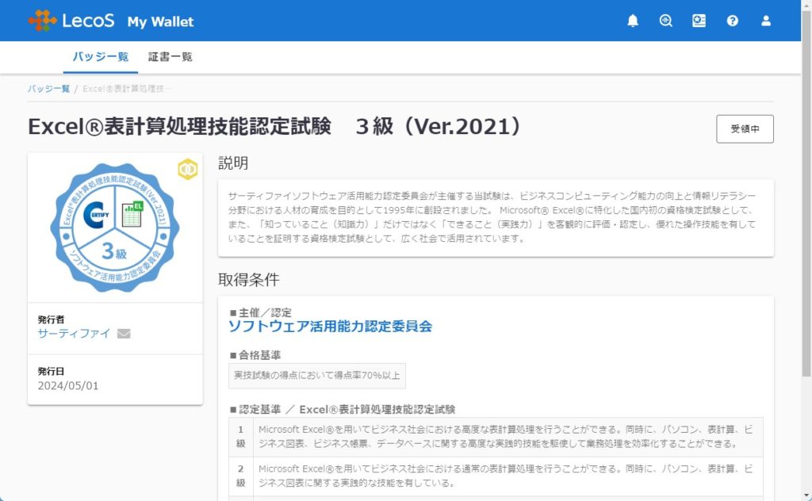812x501 pixels.
Task: Open the サーティファイ issuer link
Action: coord(74,334)
